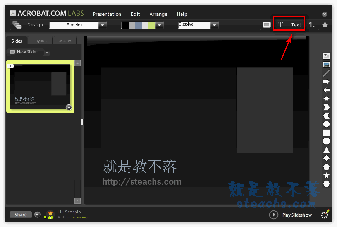Select the five-point star shape in sidebar
The image size is (337, 227).
coord(327,175)
